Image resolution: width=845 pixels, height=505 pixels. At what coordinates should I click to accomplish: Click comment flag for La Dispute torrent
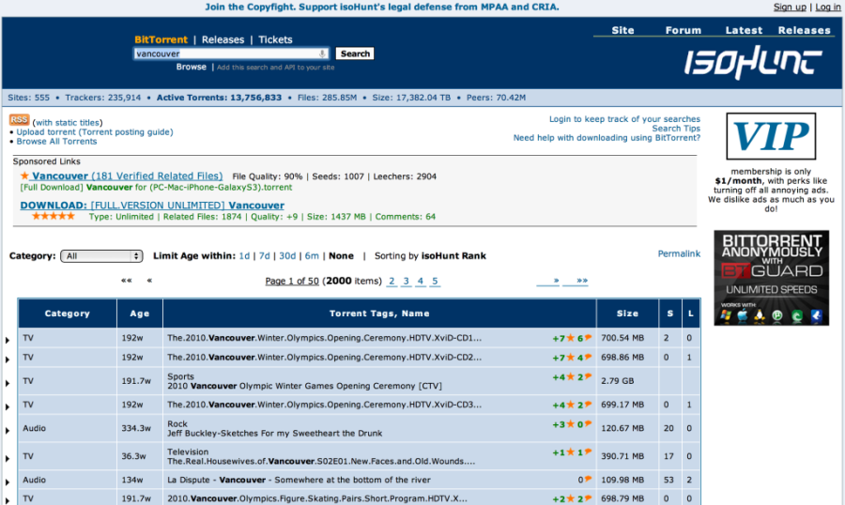589,479
